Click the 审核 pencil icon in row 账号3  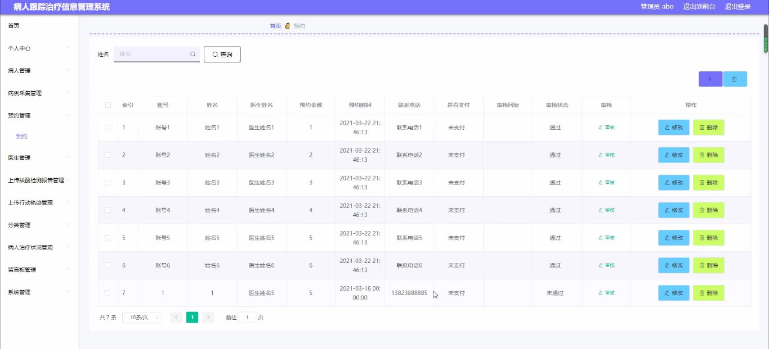601,183
